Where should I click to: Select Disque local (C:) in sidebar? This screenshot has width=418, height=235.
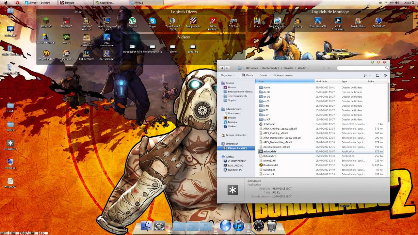(x=235, y=148)
